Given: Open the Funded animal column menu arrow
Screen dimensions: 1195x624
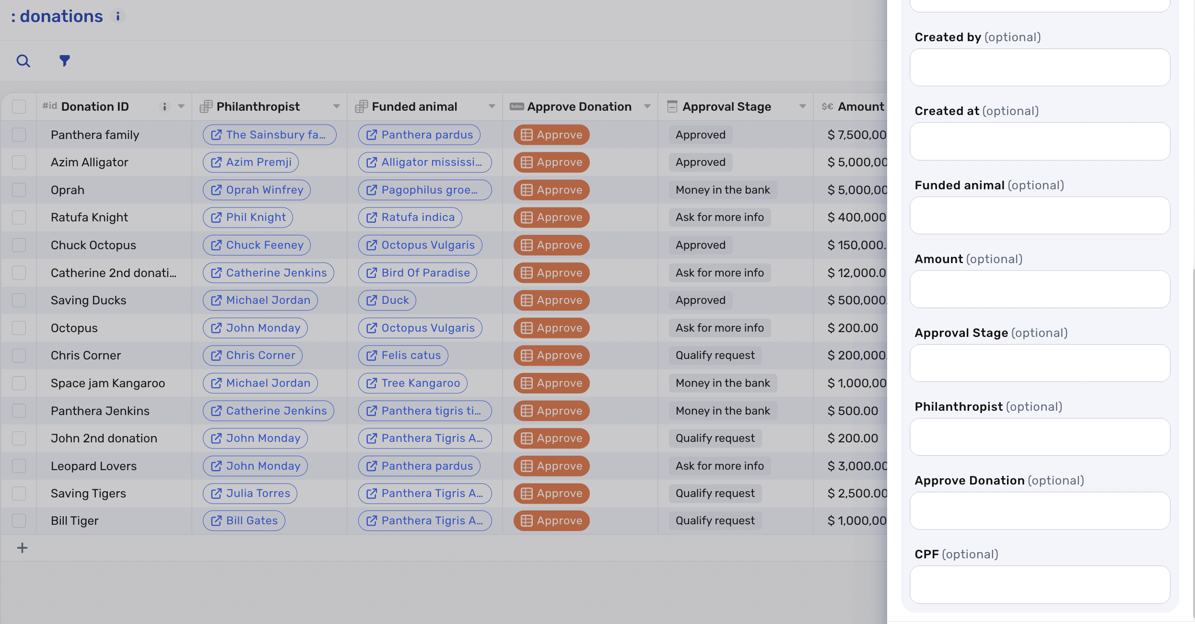Looking at the screenshot, I should (x=492, y=106).
